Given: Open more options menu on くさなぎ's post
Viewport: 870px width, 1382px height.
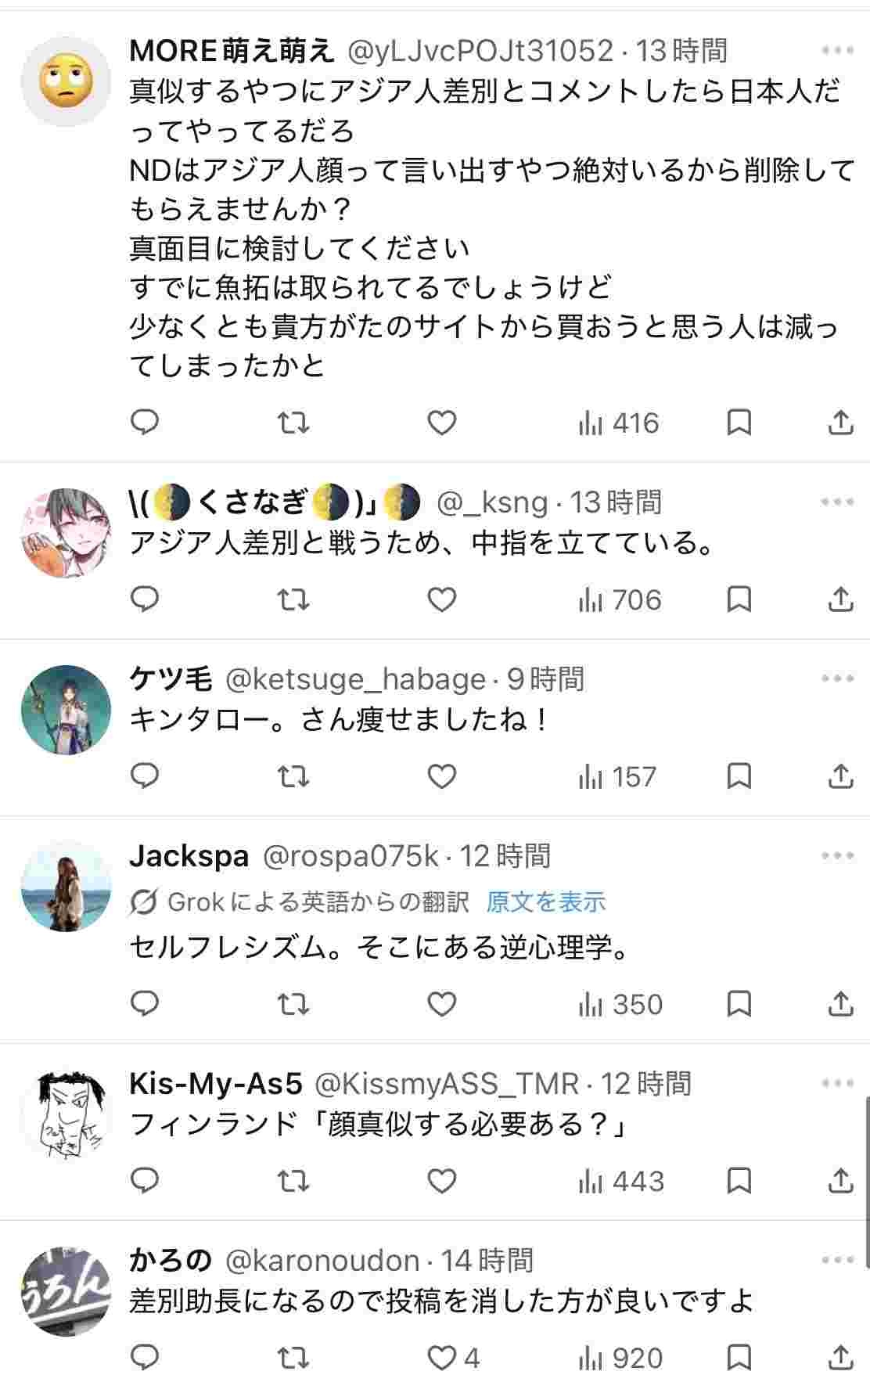Looking at the screenshot, I should (x=837, y=502).
